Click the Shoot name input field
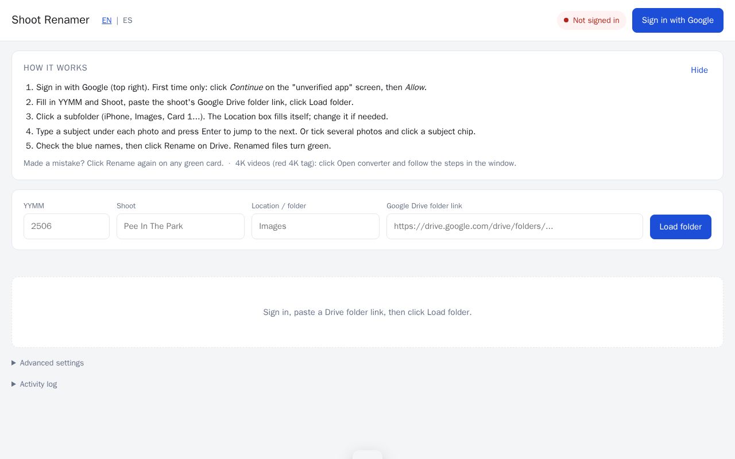735x459 pixels. click(x=180, y=226)
